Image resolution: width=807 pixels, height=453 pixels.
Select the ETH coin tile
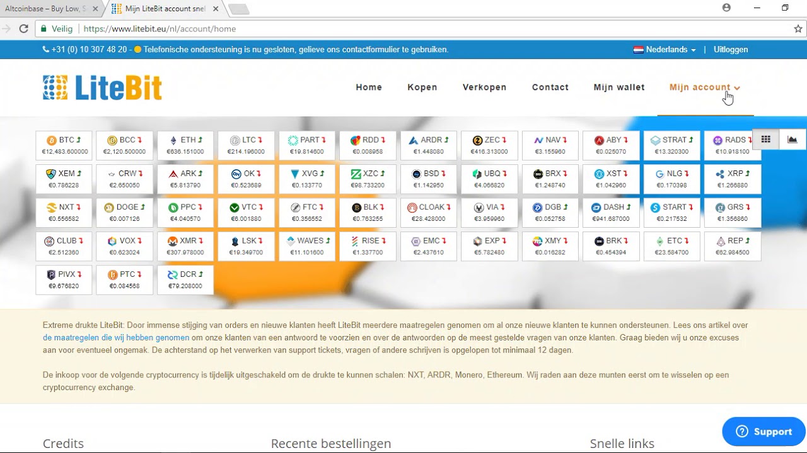pyautogui.click(x=185, y=145)
